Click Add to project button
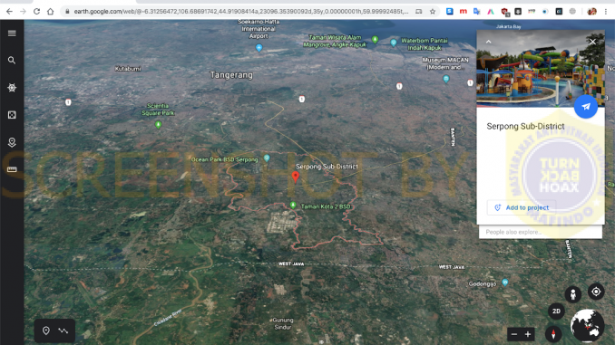The image size is (615, 345). pos(522,207)
